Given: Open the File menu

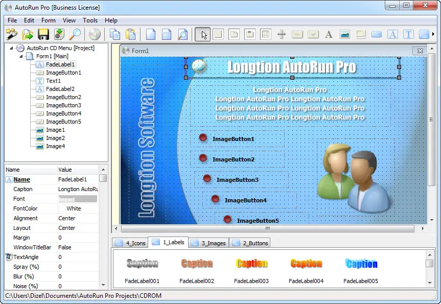Looking at the screenshot, I should (x=12, y=20).
